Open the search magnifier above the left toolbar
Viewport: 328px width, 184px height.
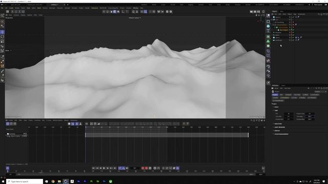point(2,16)
